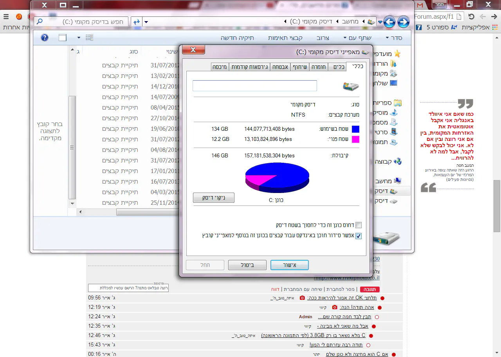Click the Computer icon in navigation pane
This screenshot has height=357, width=501.
click(398, 181)
